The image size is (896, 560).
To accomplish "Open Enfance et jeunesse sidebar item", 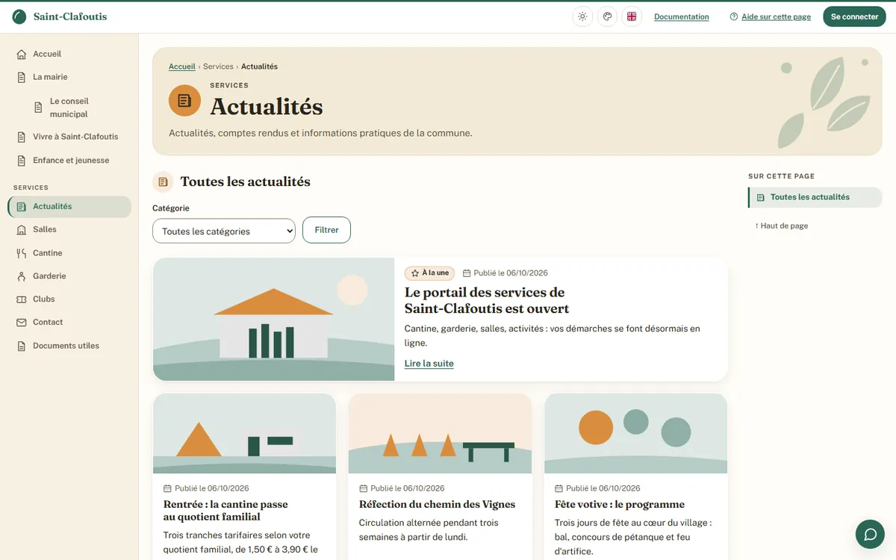I will (x=69, y=161).
